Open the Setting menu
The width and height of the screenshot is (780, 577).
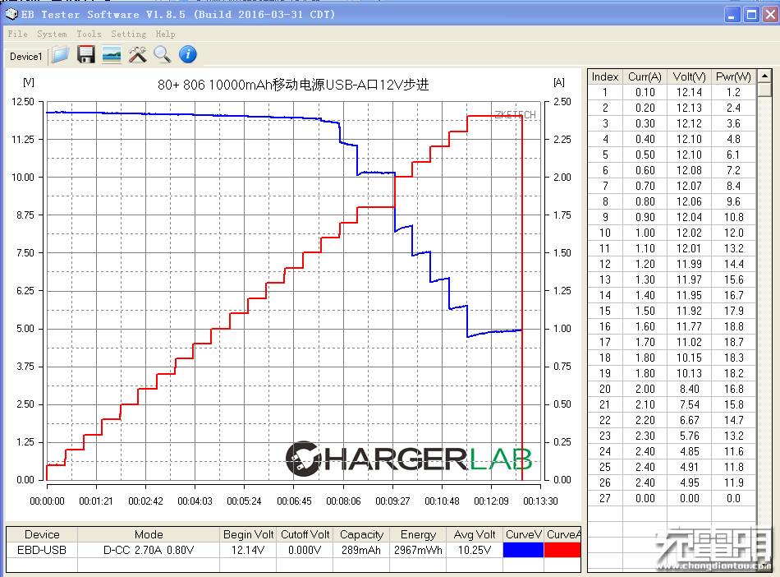tap(128, 34)
